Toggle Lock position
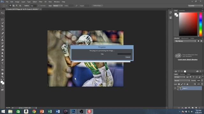Viewport: 204px width, 114px height. click(x=185, y=84)
